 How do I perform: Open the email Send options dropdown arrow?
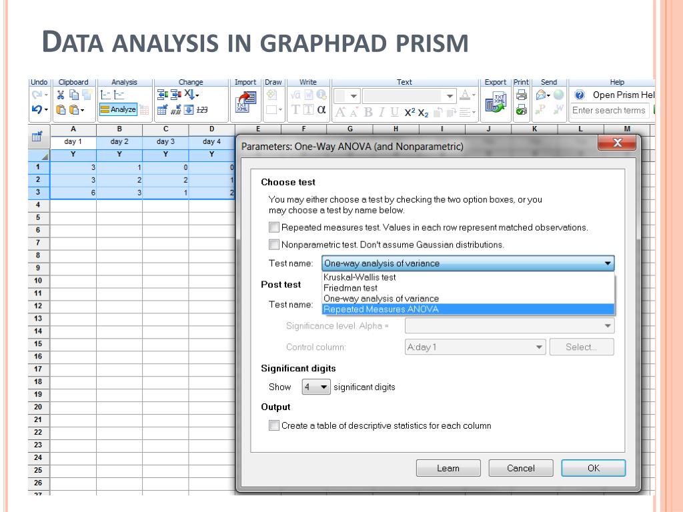(x=548, y=95)
